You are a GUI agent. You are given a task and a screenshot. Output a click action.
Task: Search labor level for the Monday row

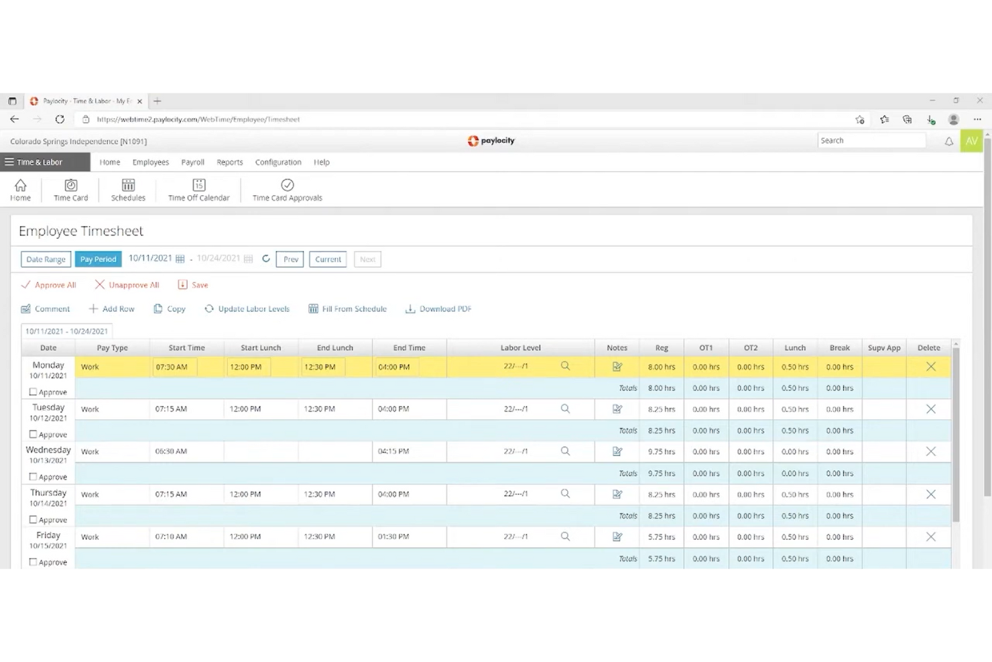pyautogui.click(x=565, y=366)
